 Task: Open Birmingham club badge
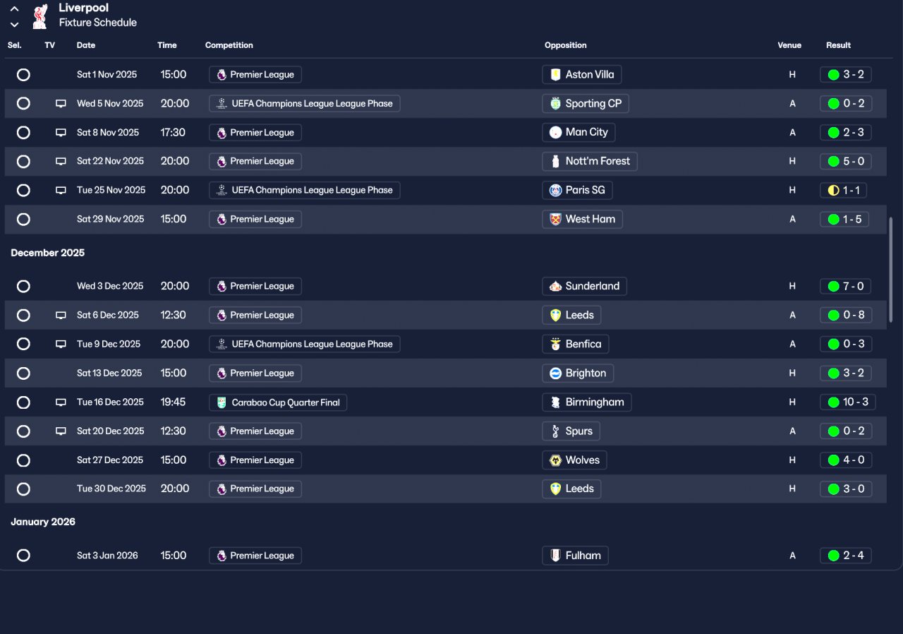[x=555, y=402]
